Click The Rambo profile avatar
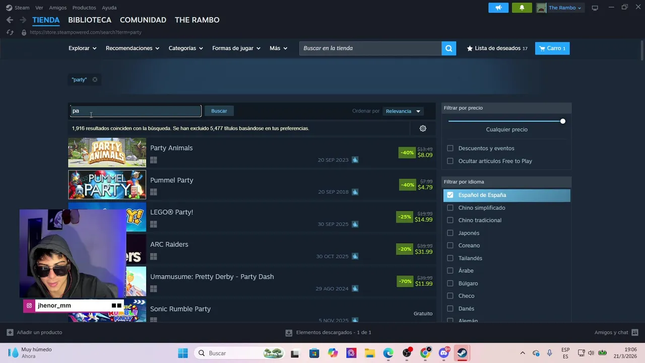Image resolution: width=645 pixels, height=363 pixels. click(x=541, y=8)
